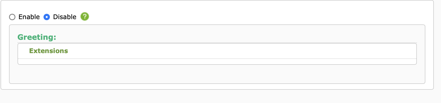The image size is (441, 103).
Task: Click the Disable label text
Action: coord(65,17)
